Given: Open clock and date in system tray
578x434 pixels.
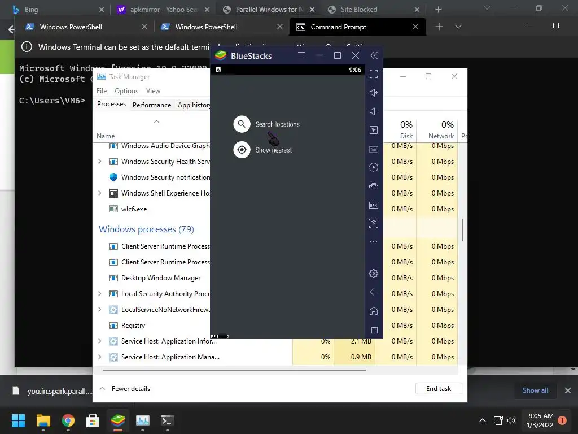Looking at the screenshot, I should pyautogui.click(x=540, y=420).
